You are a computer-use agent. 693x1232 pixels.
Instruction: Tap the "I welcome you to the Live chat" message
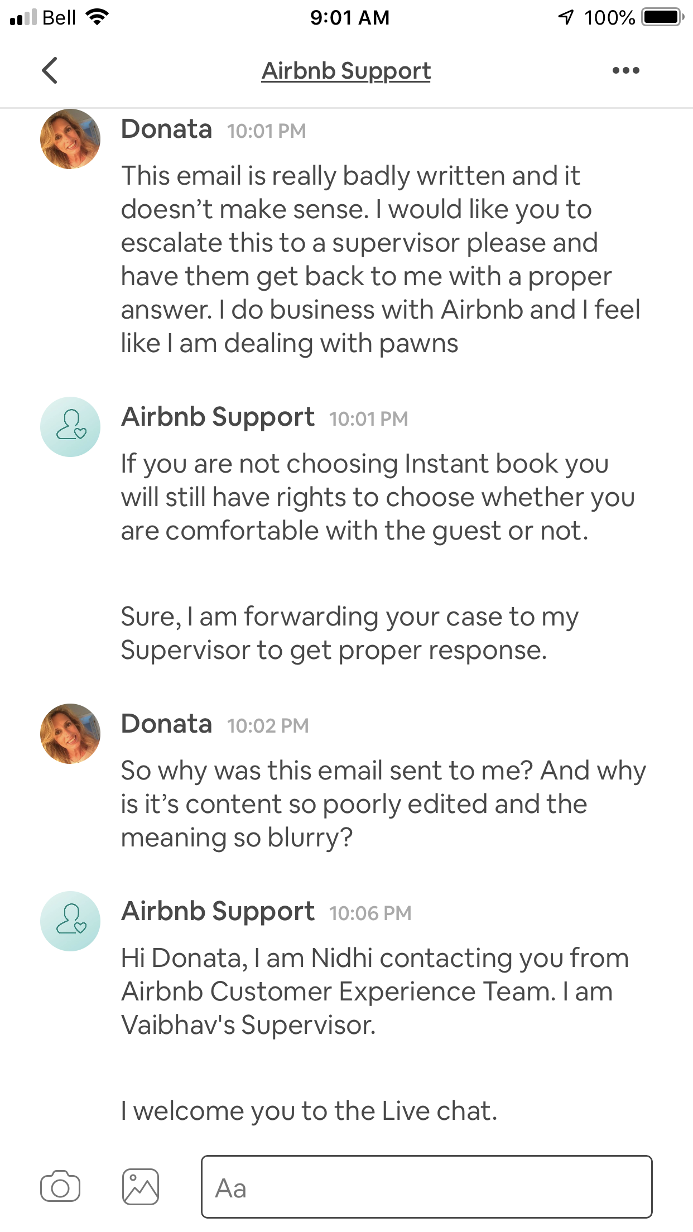(x=309, y=1111)
